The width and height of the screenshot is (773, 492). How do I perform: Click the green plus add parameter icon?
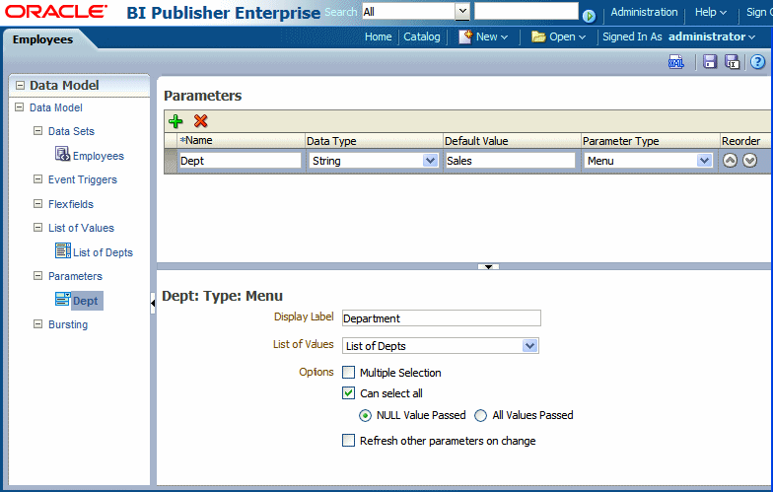point(176,120)
